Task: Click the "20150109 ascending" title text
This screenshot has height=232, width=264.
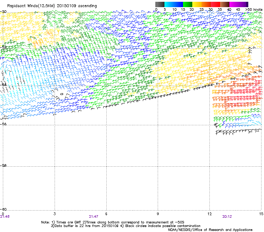Action: coord(77,6)
